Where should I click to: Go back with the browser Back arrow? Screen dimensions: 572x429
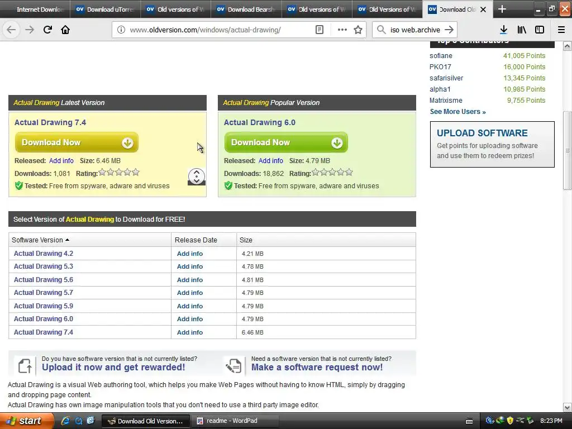pyautogui.click(x=11, y=30)
